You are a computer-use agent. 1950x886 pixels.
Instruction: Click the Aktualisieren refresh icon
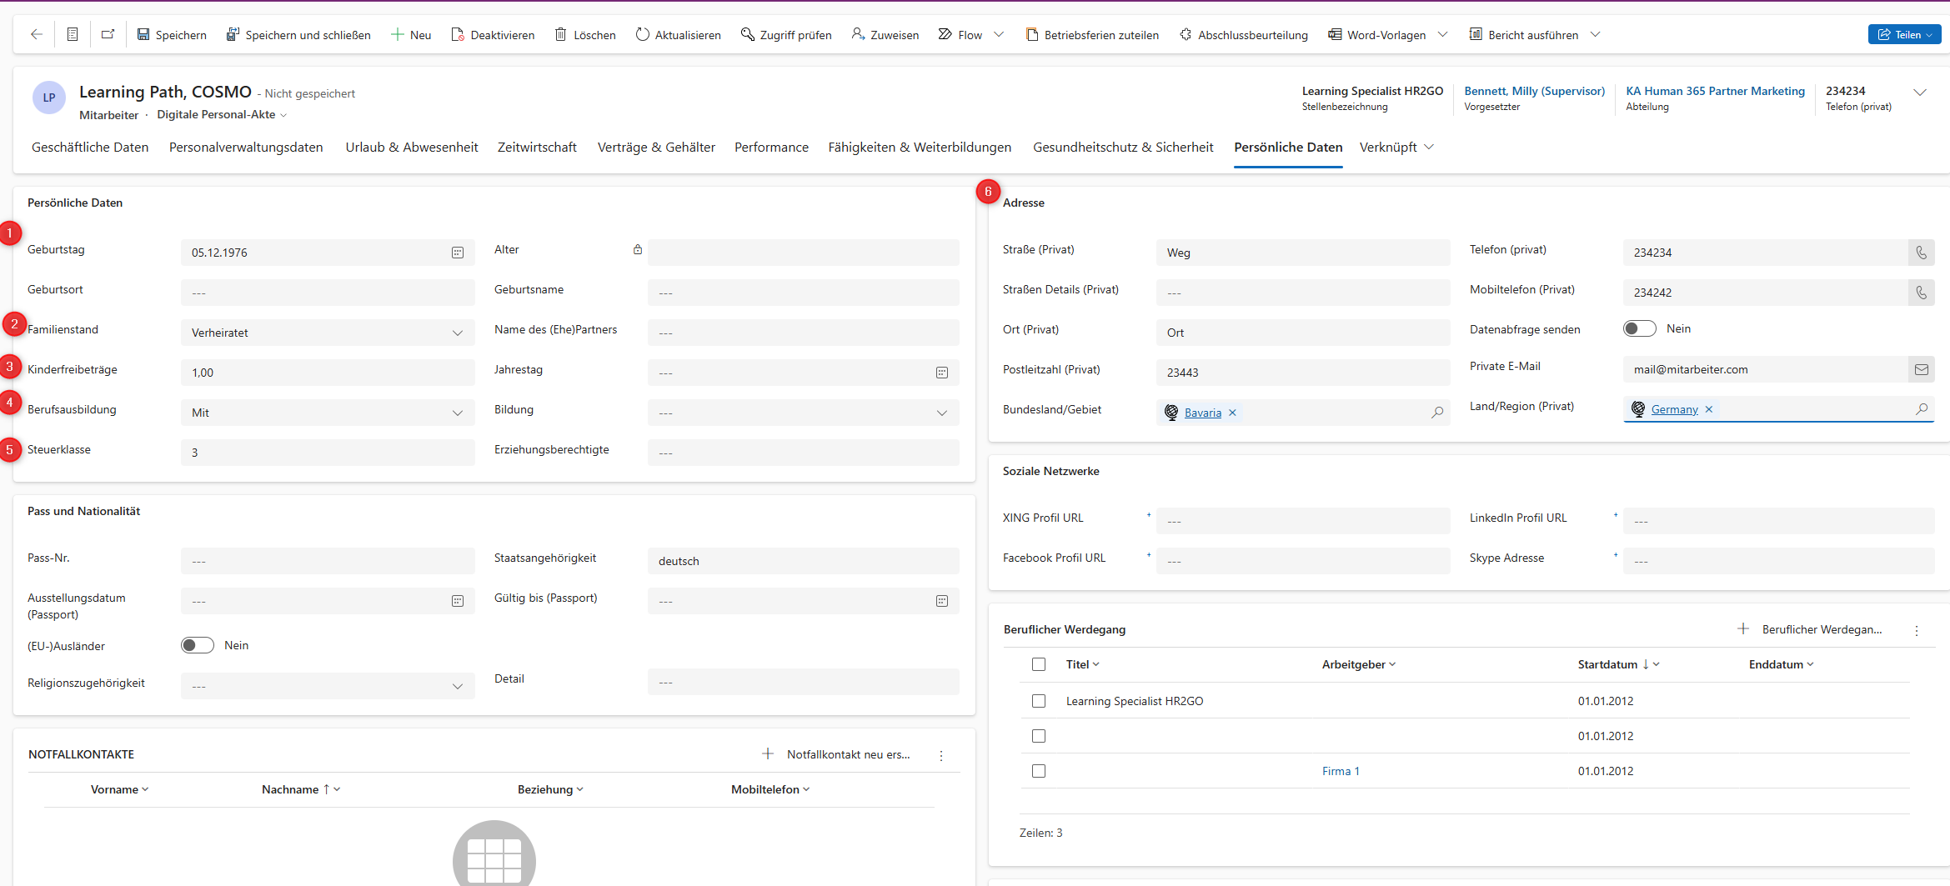point(642,34)
